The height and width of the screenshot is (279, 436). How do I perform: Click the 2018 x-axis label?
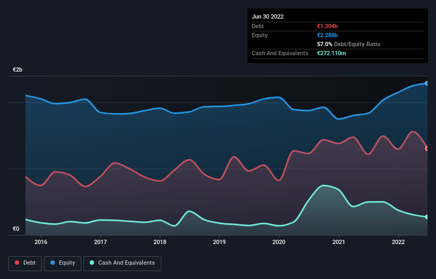[160, 242]
